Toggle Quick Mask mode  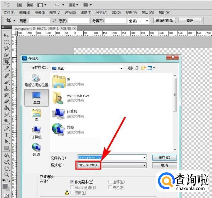(x=6, y=196)
